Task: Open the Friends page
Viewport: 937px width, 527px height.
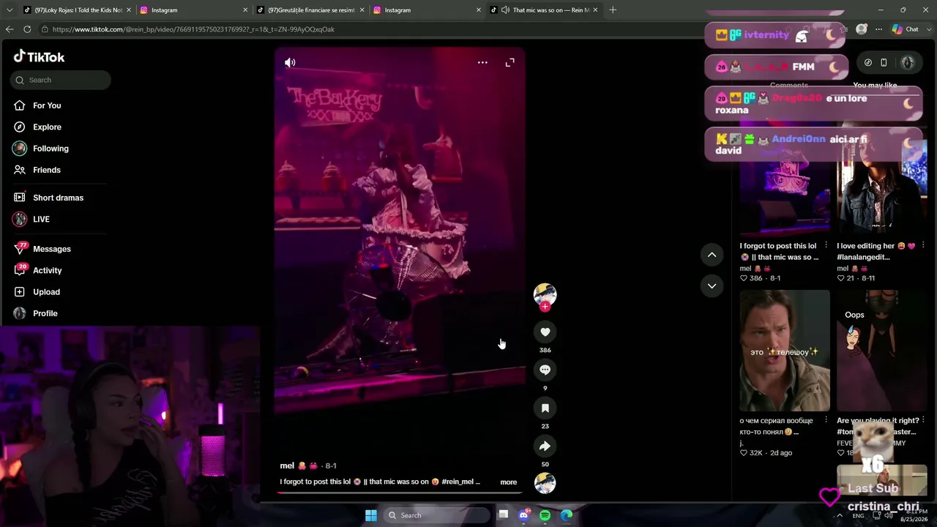Action: (47, 170)
